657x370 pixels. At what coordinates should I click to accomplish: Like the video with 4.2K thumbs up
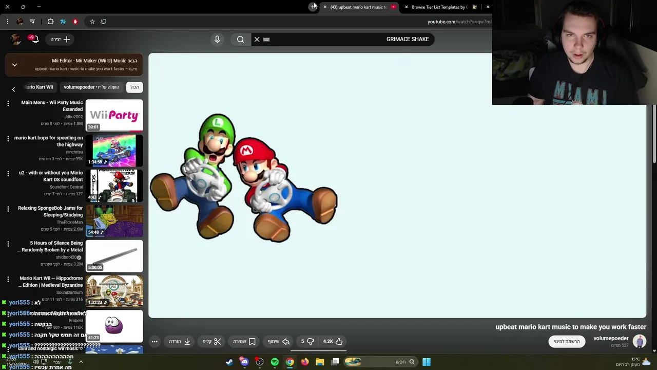click(x=333, y=341)
